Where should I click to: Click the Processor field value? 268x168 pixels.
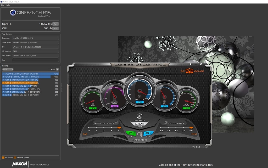[x=35, y=38]
